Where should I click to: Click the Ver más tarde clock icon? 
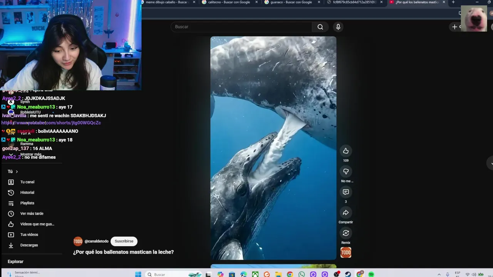pyautogui.click(x=11, y=214)
